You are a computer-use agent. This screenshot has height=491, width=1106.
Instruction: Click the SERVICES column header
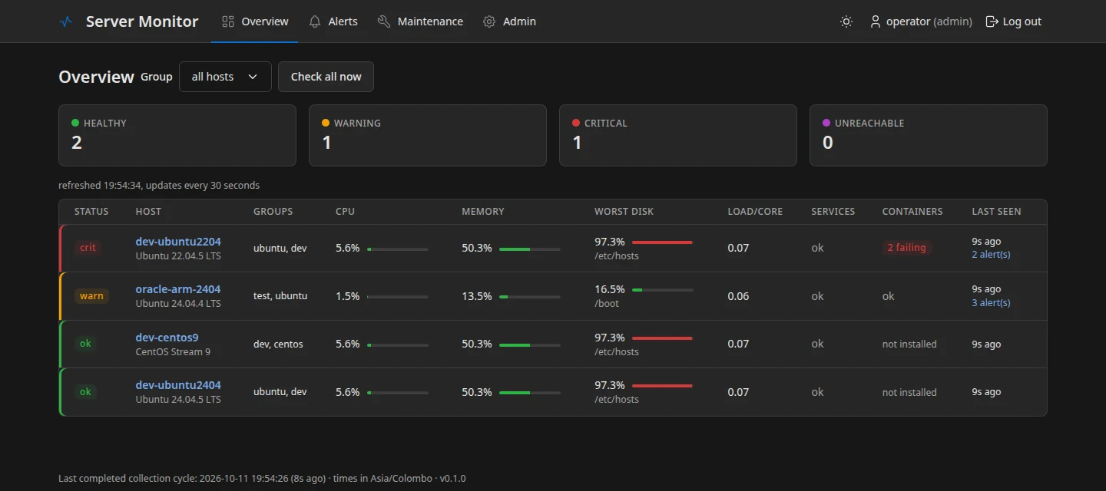(x=833, y=212)
